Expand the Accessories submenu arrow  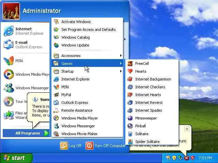coord(121,56)
